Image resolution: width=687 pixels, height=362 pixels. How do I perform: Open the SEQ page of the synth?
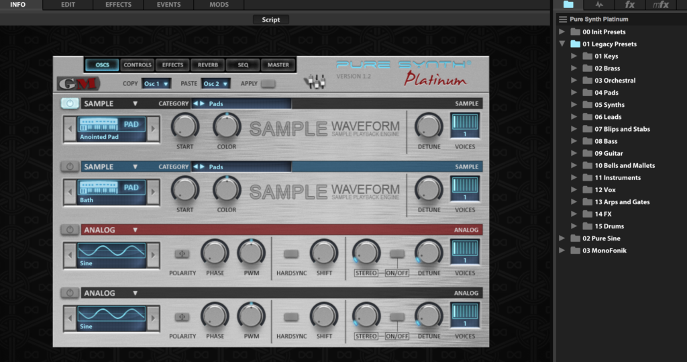point(243,65)
